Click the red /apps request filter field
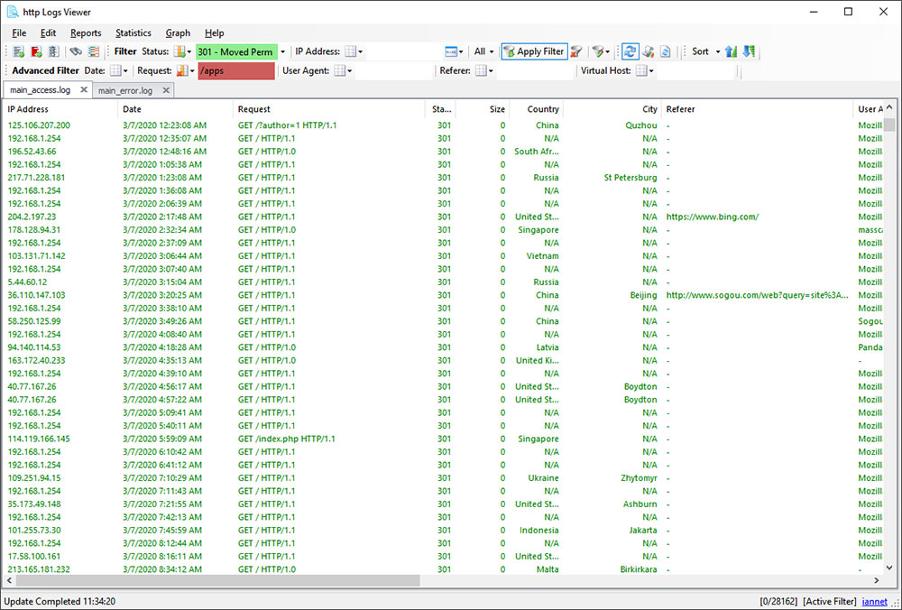 pos(236,70)
